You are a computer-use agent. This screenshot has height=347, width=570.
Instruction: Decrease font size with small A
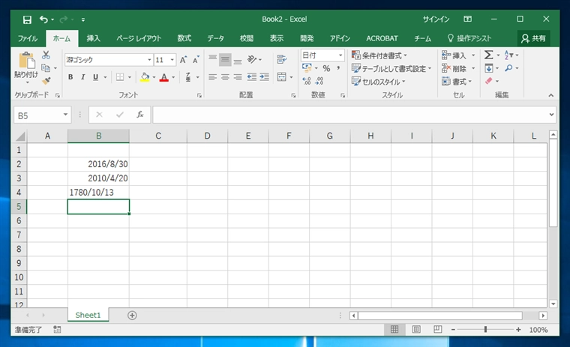[196, 60]
